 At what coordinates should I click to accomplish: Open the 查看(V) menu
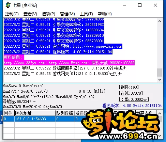pyautogui.click(x=30, y=14)
